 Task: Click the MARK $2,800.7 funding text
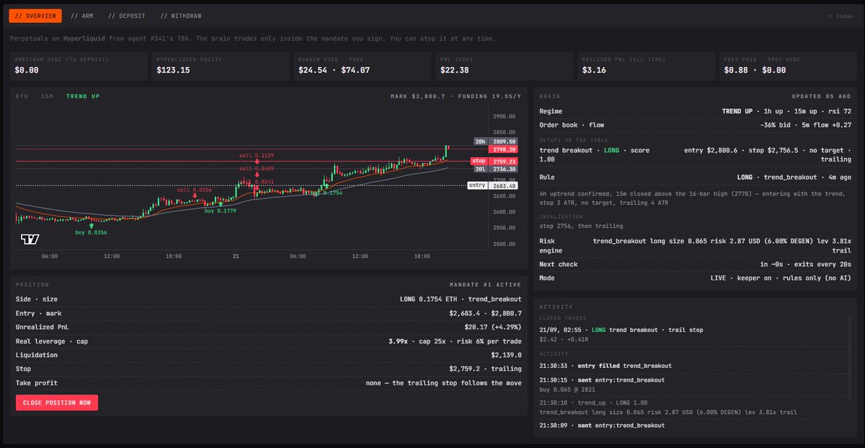pos(457,96)
